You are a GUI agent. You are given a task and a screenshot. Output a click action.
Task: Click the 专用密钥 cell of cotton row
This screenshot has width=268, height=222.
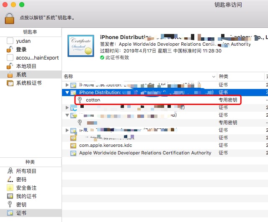coord(228,100)
